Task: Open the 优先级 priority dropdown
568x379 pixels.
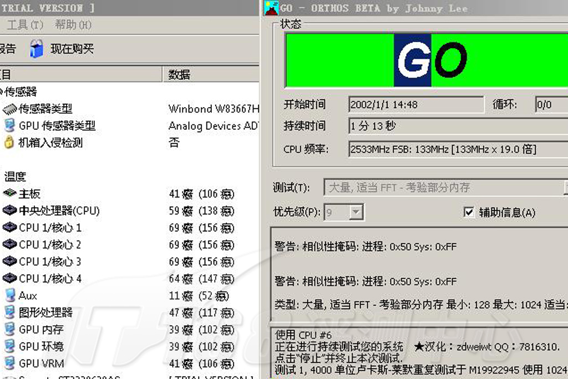Action: [357, 212]
